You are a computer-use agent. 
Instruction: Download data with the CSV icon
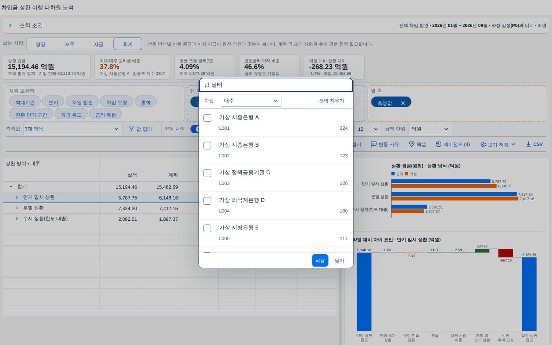click(x=528, y=144)
